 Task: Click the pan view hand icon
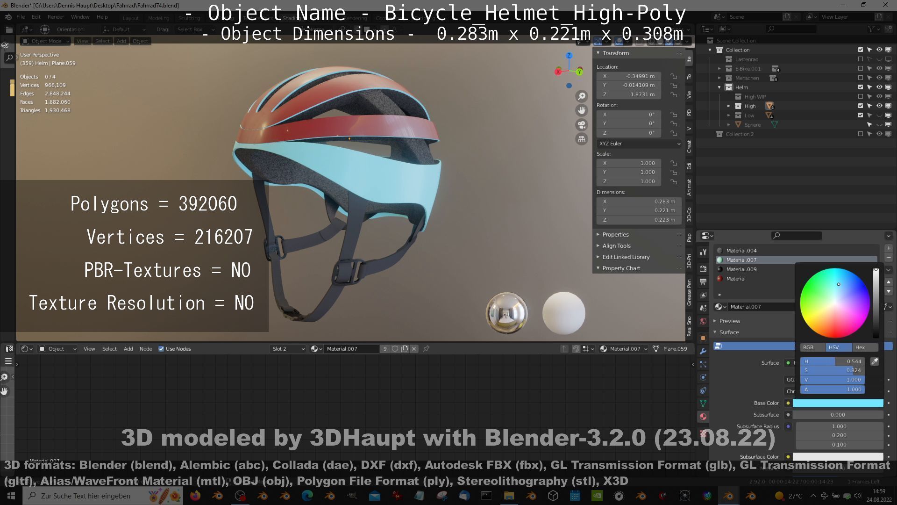coord(582,110)
